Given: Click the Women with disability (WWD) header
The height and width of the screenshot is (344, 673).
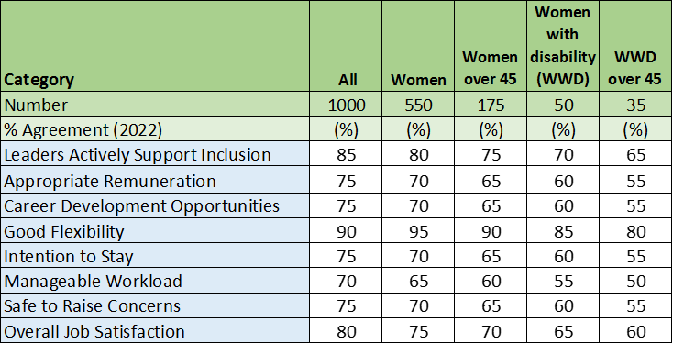Looking at the screenshot, I should point(563,46).
